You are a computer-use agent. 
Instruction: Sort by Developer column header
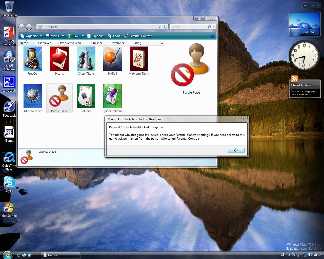pos(120,43)
